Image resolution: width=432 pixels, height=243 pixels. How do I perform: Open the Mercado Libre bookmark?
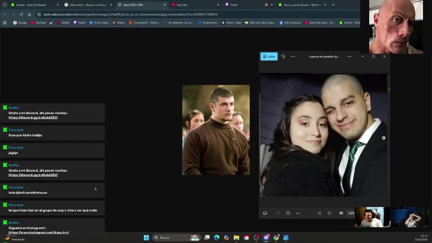point(260,23)
